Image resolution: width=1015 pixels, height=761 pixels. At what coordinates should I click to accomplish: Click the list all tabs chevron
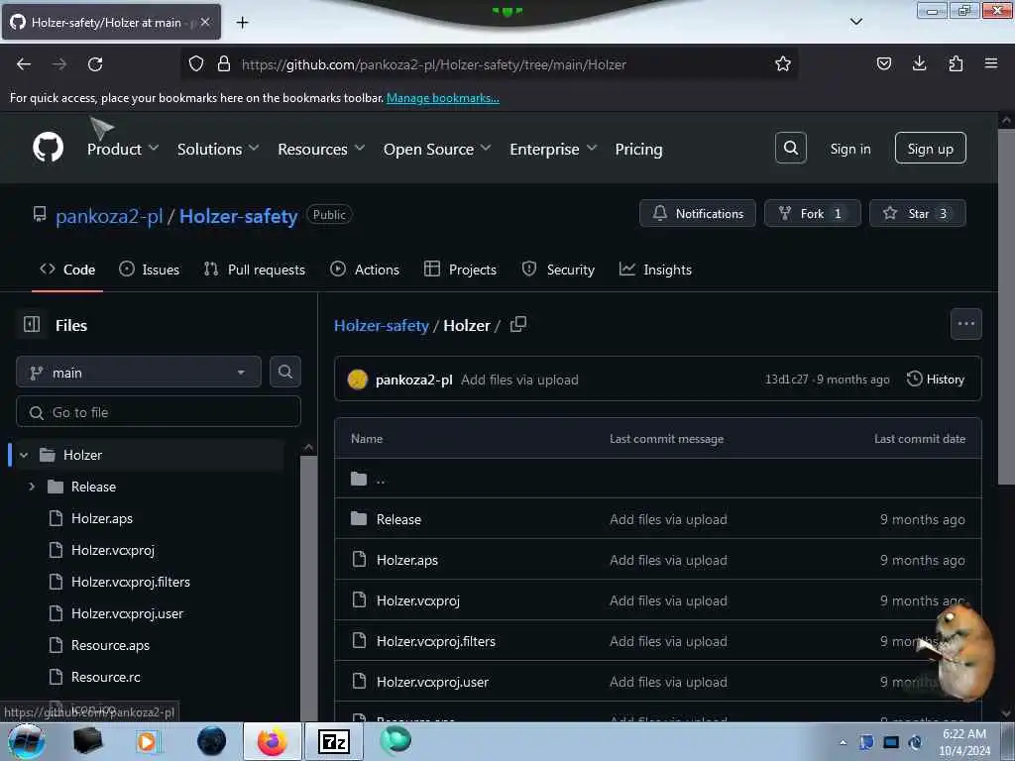(855, 22)
